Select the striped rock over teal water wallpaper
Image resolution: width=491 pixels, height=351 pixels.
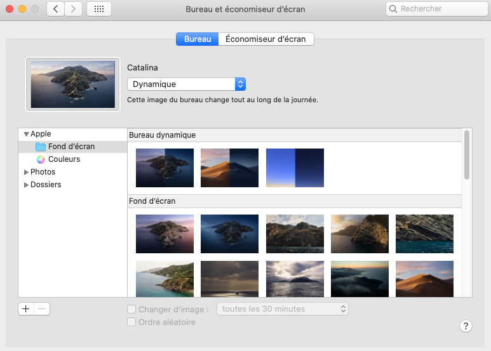[424, 234]
